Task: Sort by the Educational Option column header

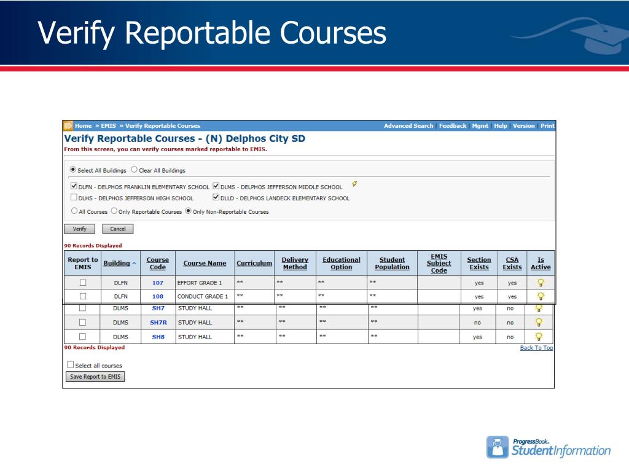Action: (342, 263)
